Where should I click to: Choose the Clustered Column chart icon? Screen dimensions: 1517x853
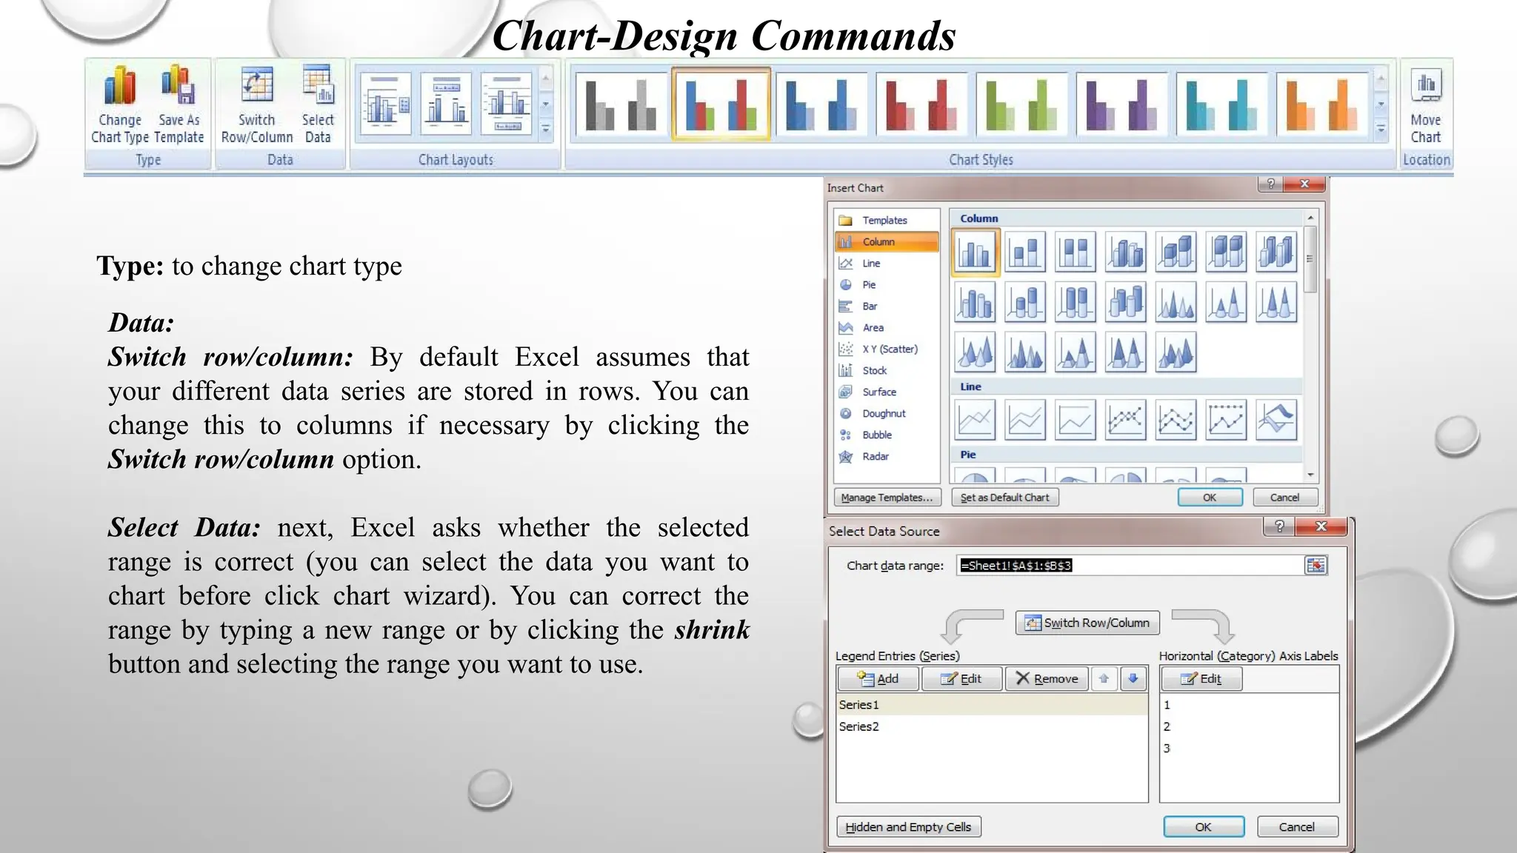[975, 252]
